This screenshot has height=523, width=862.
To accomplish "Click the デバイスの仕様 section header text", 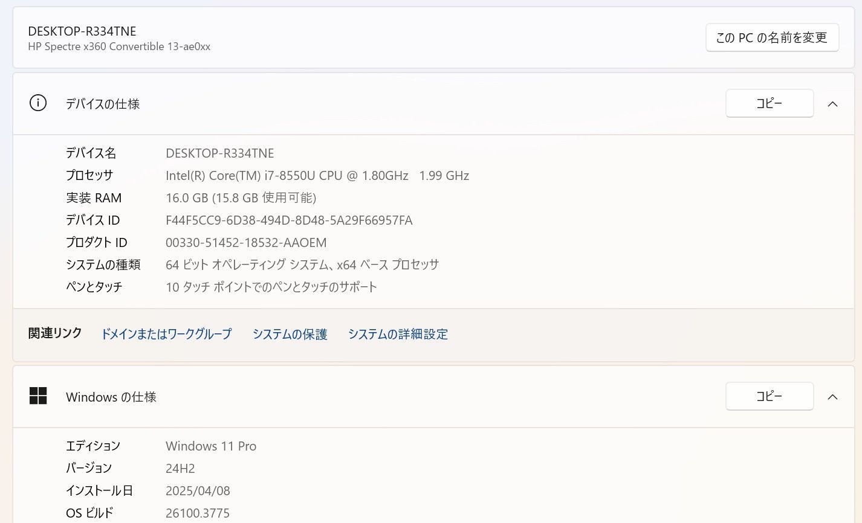I will pyautogui.click(x=103, y=104).
